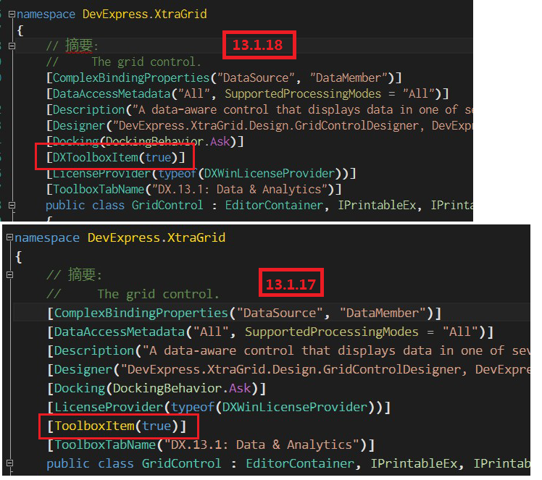Screen dimensions: 542x480
Task: Collapse the GridControl class in the upper code pane
Action: click(12, 205)
